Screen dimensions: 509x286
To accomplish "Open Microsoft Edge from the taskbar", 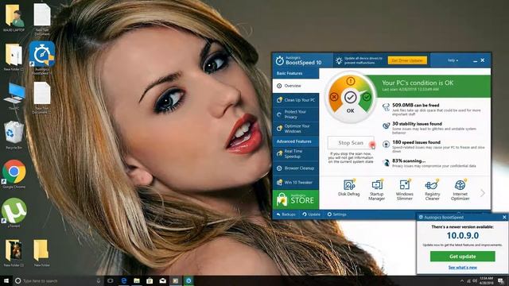I will click(124, 280).
